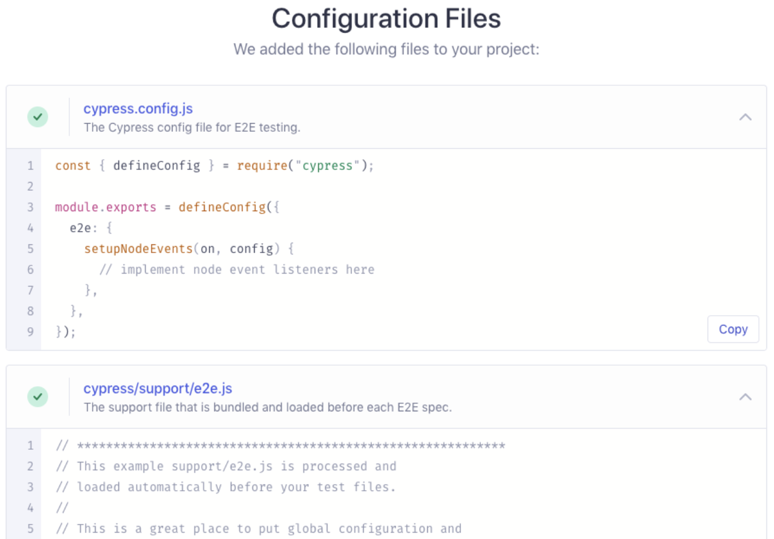Click the Configuration Files heading
The width and height of the screenshot is (774, 539).
[386, 18]
